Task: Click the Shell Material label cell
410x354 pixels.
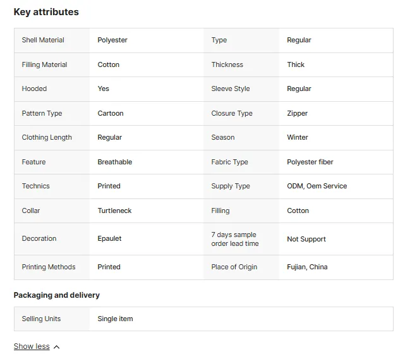Action: (x=52, y=40)
